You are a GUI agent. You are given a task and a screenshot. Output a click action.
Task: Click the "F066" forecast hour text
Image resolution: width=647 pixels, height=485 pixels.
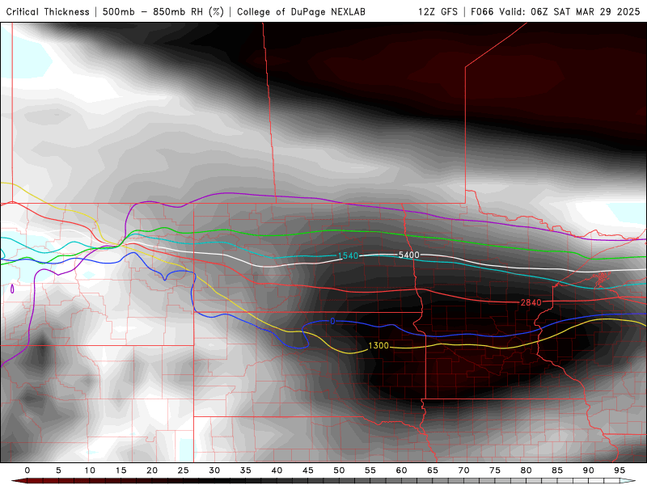point(482,12)
